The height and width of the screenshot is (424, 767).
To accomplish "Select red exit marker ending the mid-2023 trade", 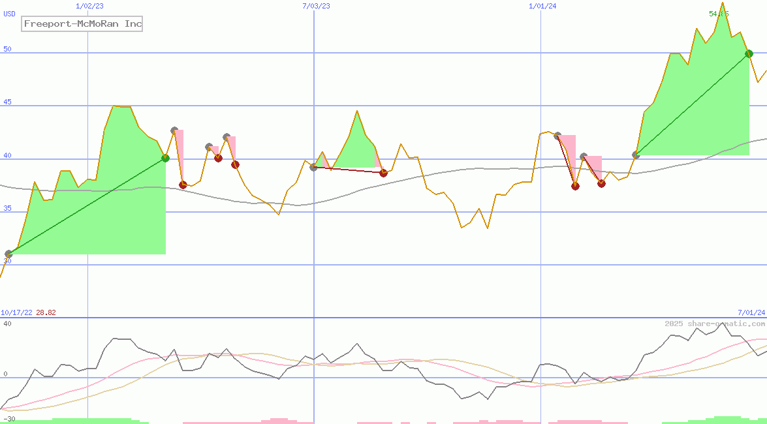I will [383, 173].
